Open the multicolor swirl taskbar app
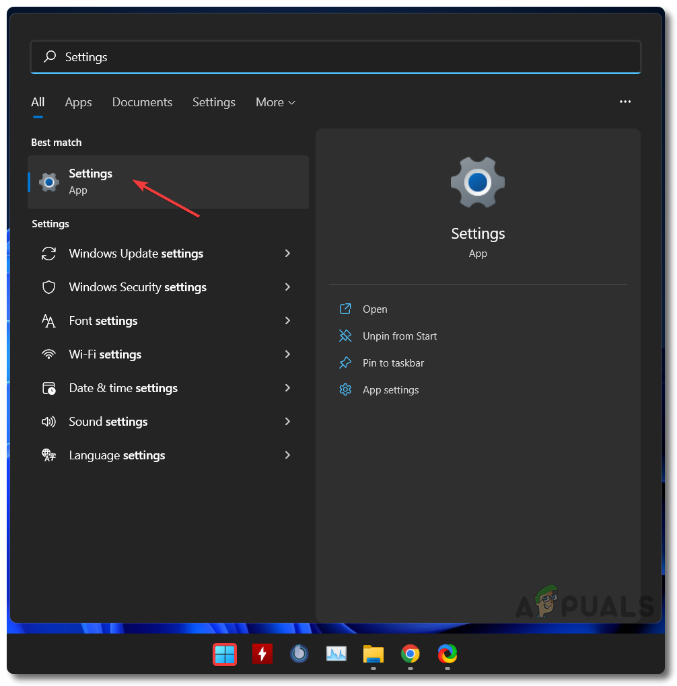Viewport: 677px width, 686px height. 447,654
